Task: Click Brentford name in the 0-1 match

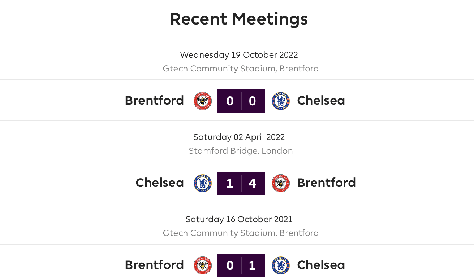Action: tap(154, 265)
